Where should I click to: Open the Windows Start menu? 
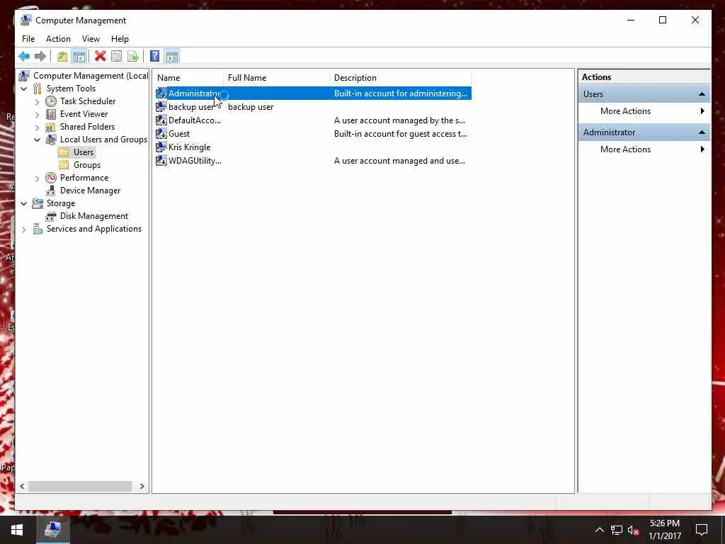click(x=17, y=530)
